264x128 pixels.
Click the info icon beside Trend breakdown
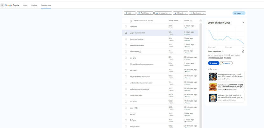223,52
